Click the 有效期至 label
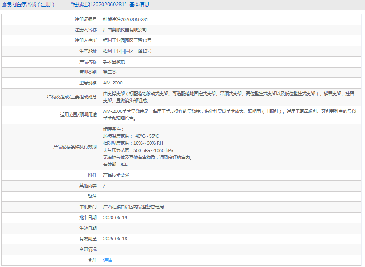Screen dimensions: 365x267 click(88, 239)
